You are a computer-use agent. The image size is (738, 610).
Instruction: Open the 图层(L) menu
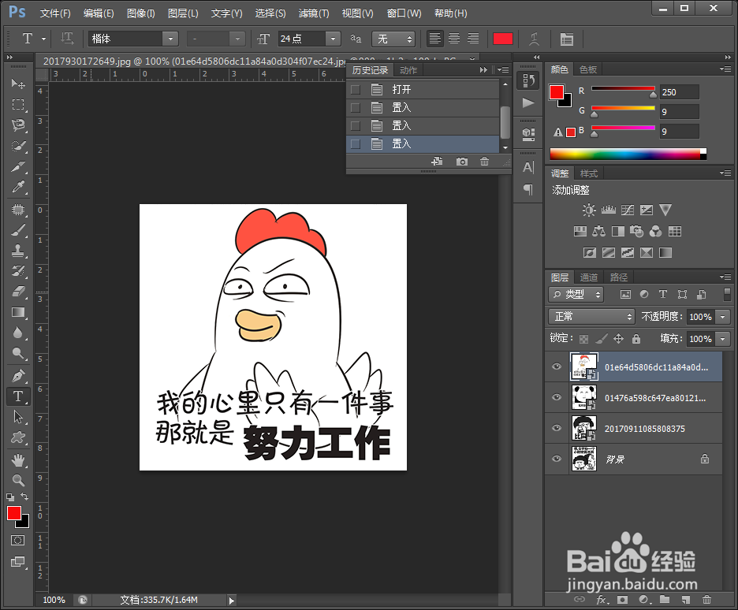point(183,13)
